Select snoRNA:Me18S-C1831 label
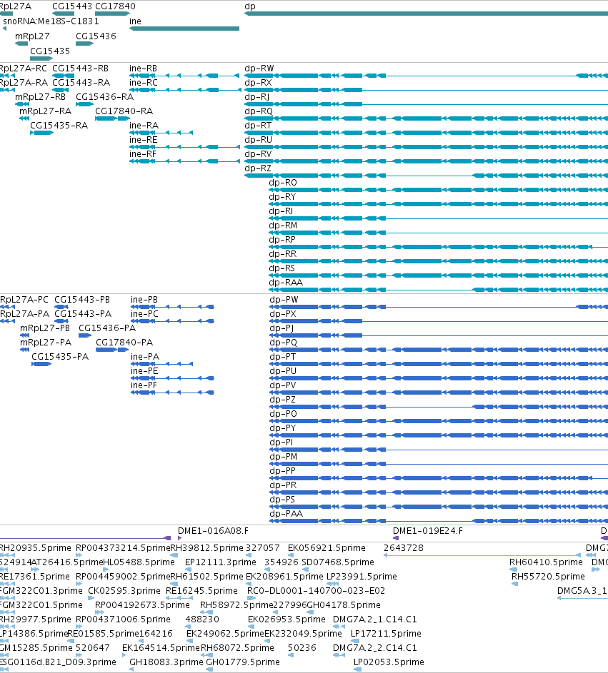Screen dimensions: 608x673 (x=51, y=21)
